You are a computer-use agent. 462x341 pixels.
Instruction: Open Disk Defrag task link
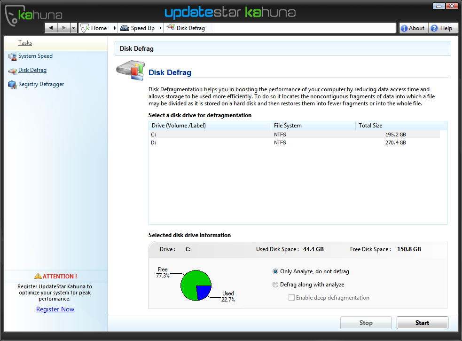click(32, 70)
